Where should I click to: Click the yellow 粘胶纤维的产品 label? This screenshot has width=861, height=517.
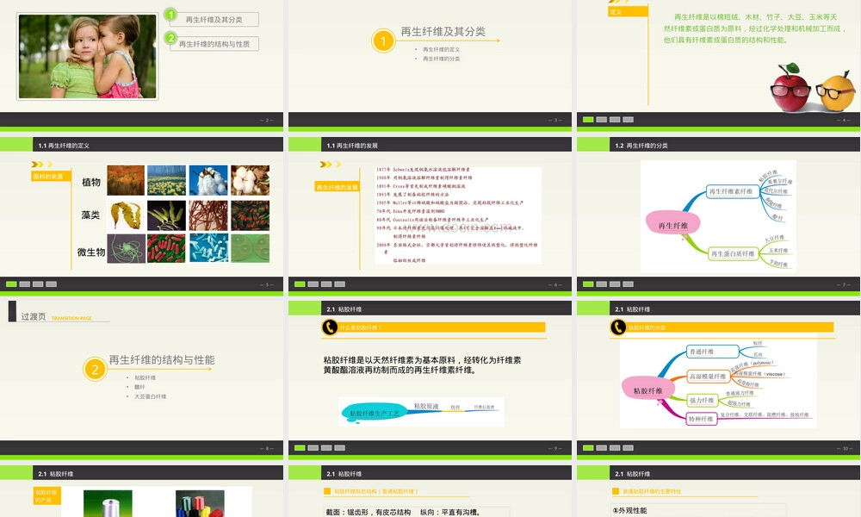click(47, 495)
